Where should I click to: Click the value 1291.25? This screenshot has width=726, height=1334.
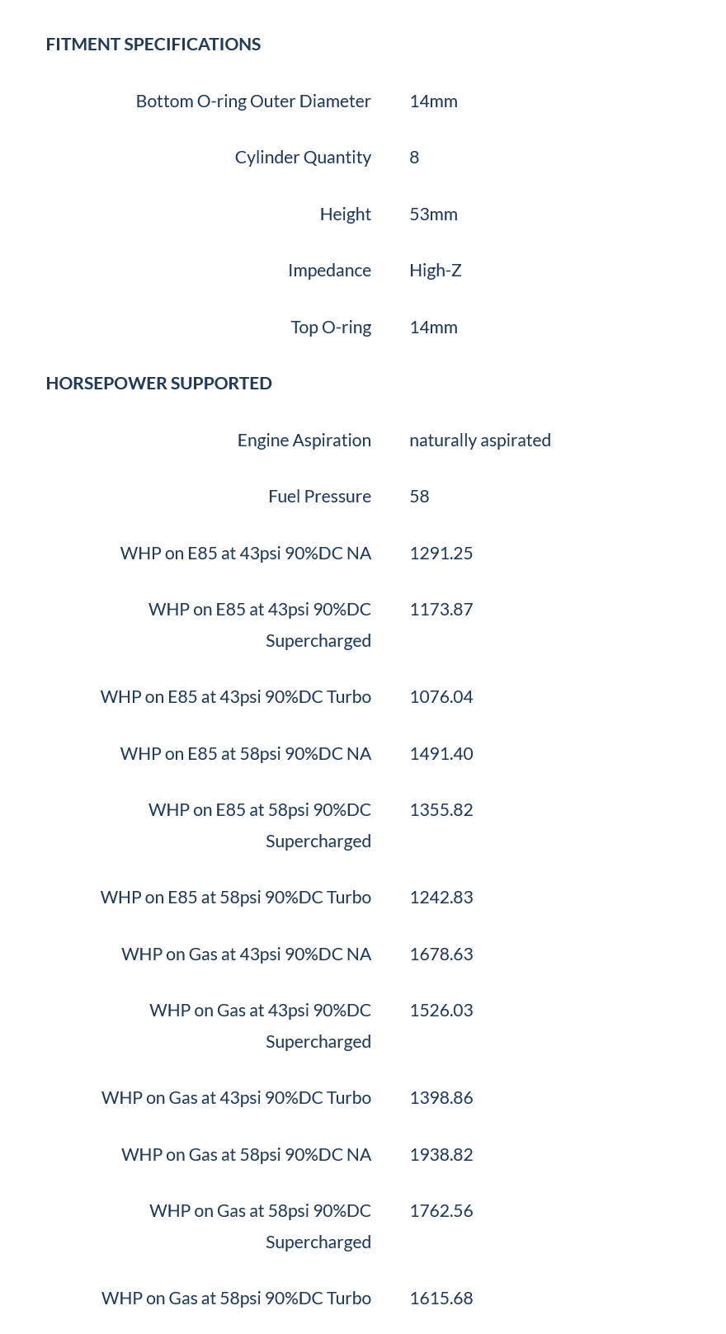click(441, 554)
